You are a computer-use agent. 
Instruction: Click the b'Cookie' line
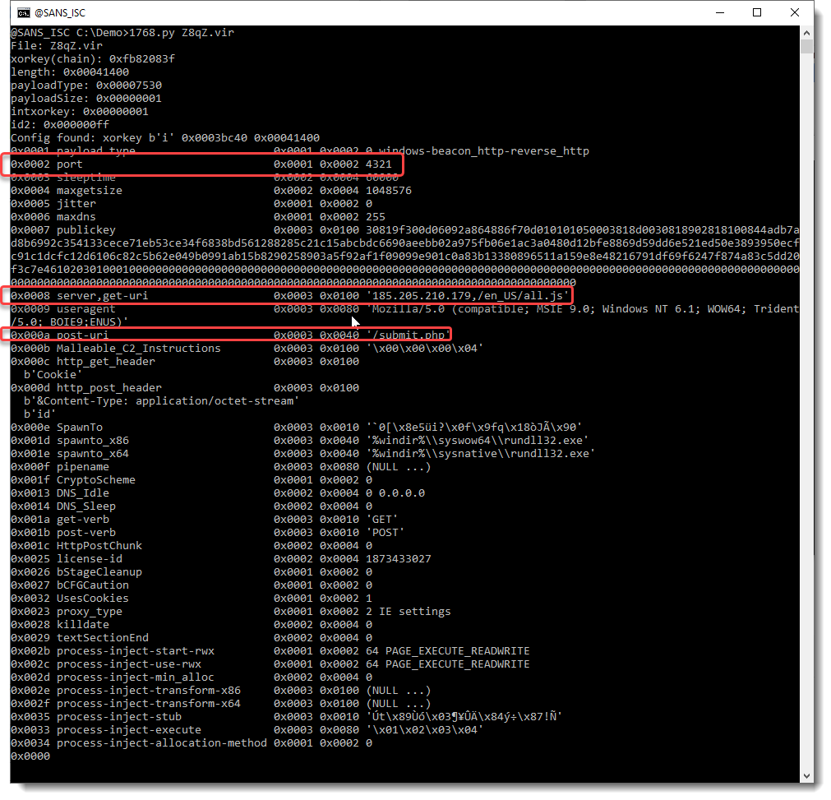[53, 375]
